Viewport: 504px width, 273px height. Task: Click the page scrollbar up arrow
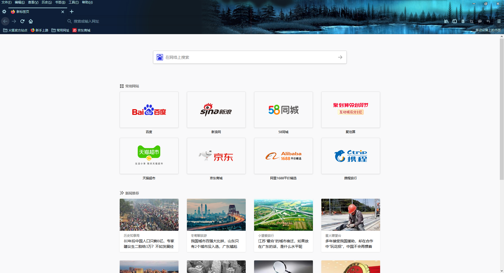point(502,37)
